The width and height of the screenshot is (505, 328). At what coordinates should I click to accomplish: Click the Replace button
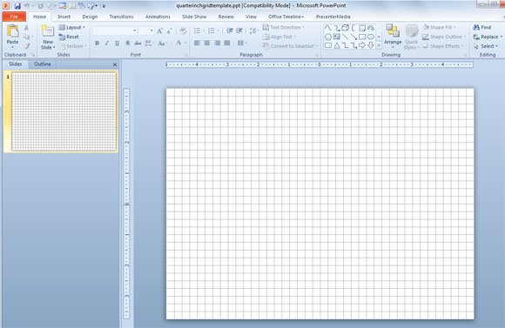pos(488,37)
